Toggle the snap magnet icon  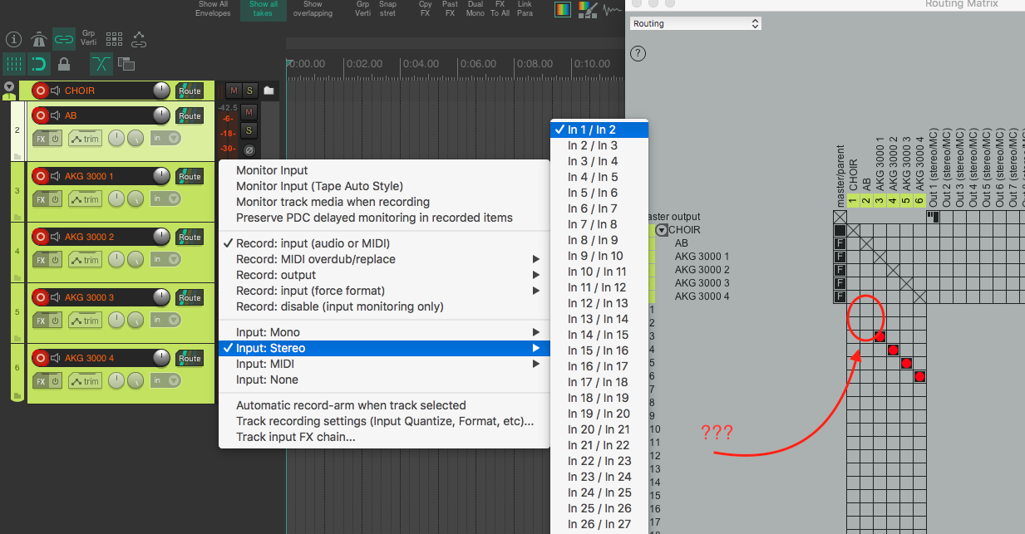[38, 63]
